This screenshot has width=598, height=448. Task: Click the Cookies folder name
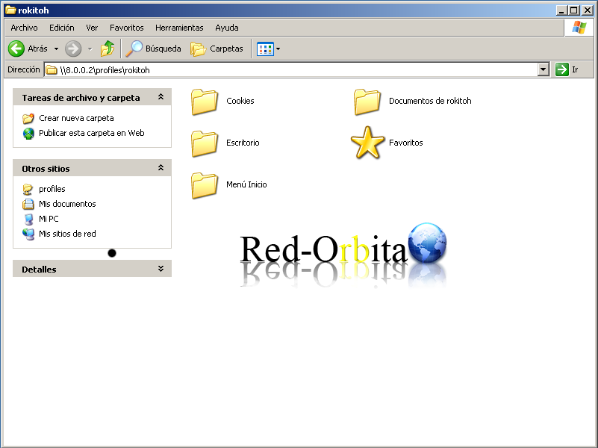(x=240, y=101)
